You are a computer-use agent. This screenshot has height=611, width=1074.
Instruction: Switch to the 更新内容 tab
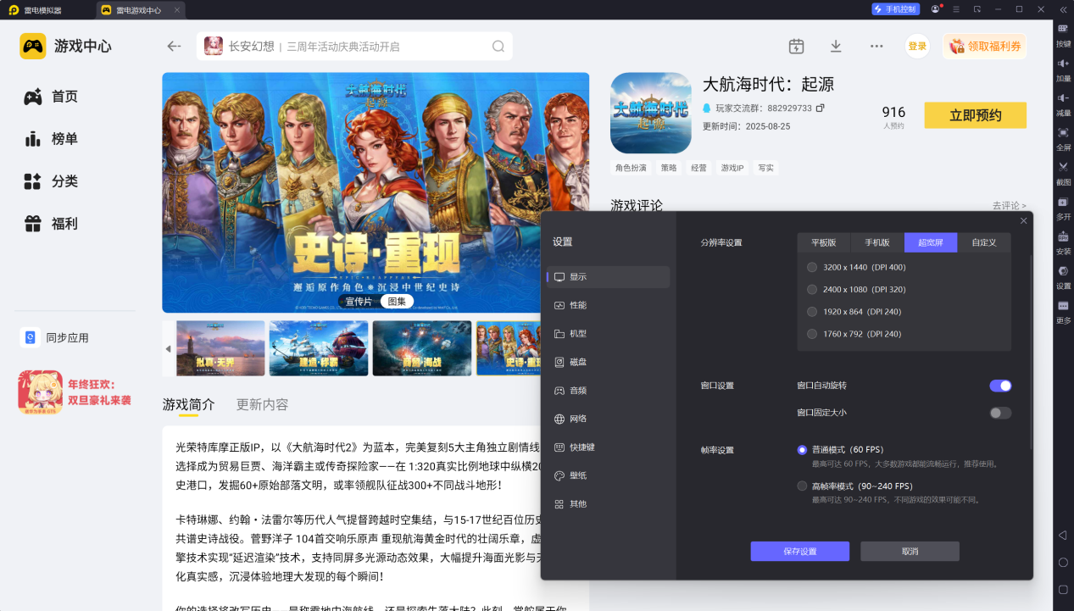[x=262, y=404]
